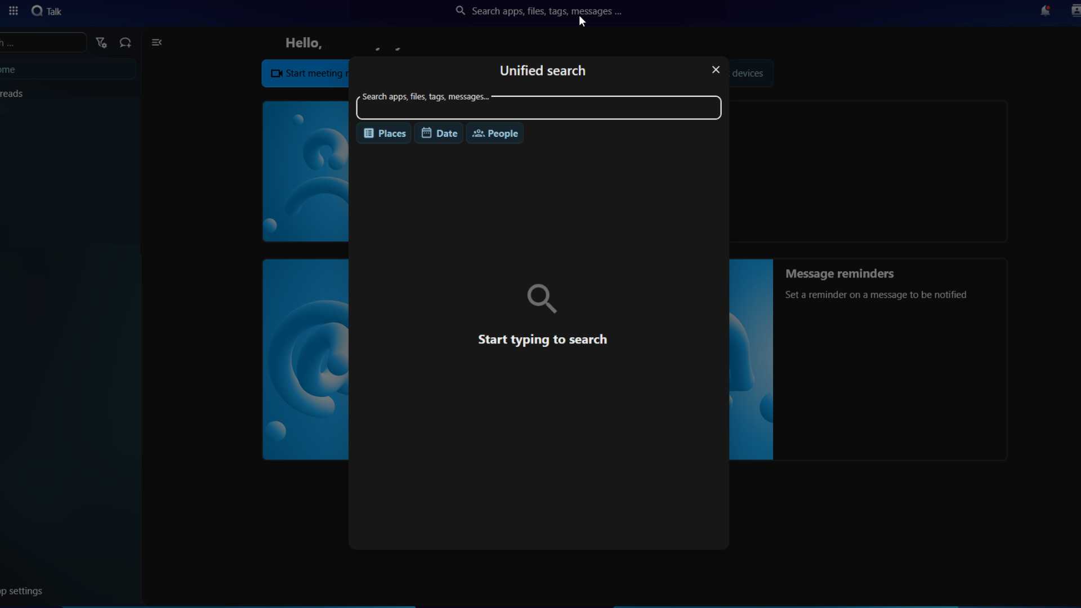Open conversation filter icon
The image size is (1081, 608).
[x=101, y=43]
